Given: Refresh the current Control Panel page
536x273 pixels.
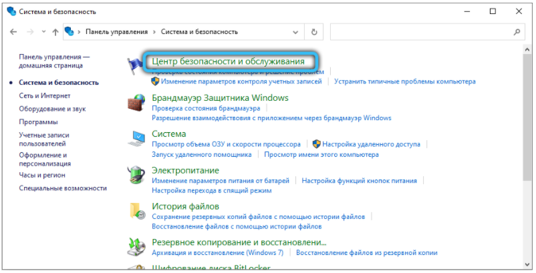Looking at the screenshot, I should pos(314,31).
